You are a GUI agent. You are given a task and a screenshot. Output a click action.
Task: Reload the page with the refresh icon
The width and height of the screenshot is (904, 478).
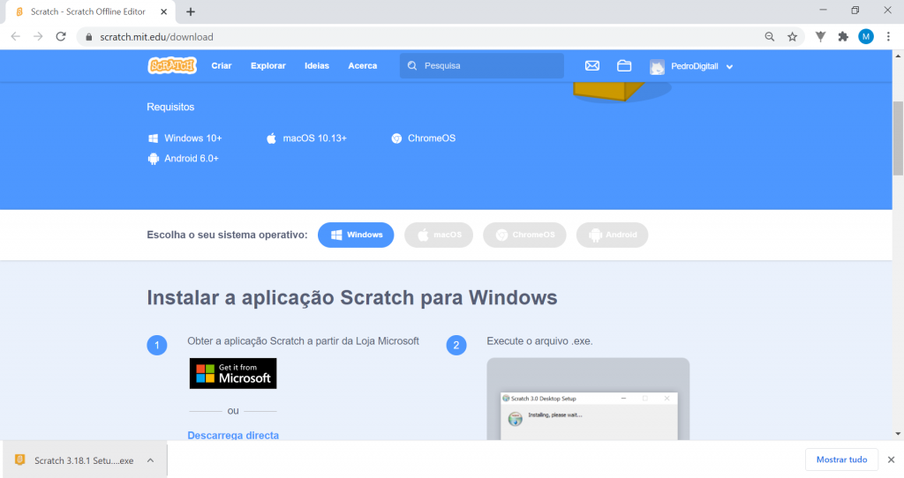click(x=61, y=36)
